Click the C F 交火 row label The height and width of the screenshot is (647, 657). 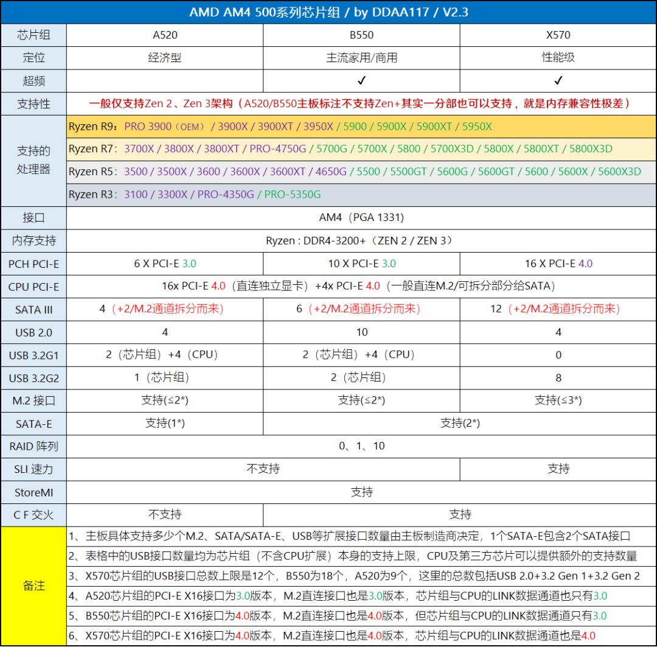[33, 515]
